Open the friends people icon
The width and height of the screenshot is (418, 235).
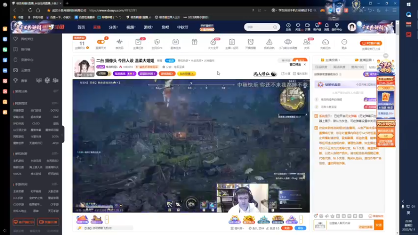(x=307, y=42)
